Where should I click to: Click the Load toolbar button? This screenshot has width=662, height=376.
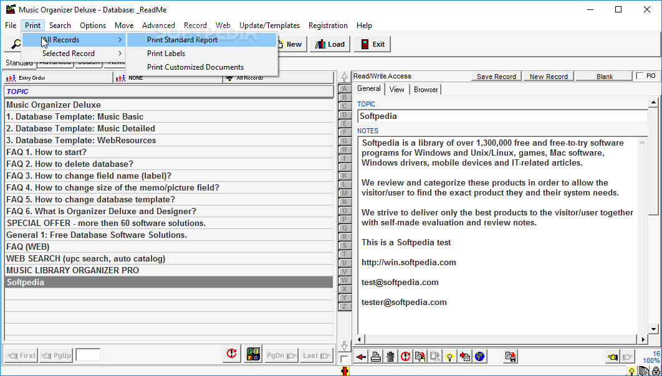click(330, 44)
